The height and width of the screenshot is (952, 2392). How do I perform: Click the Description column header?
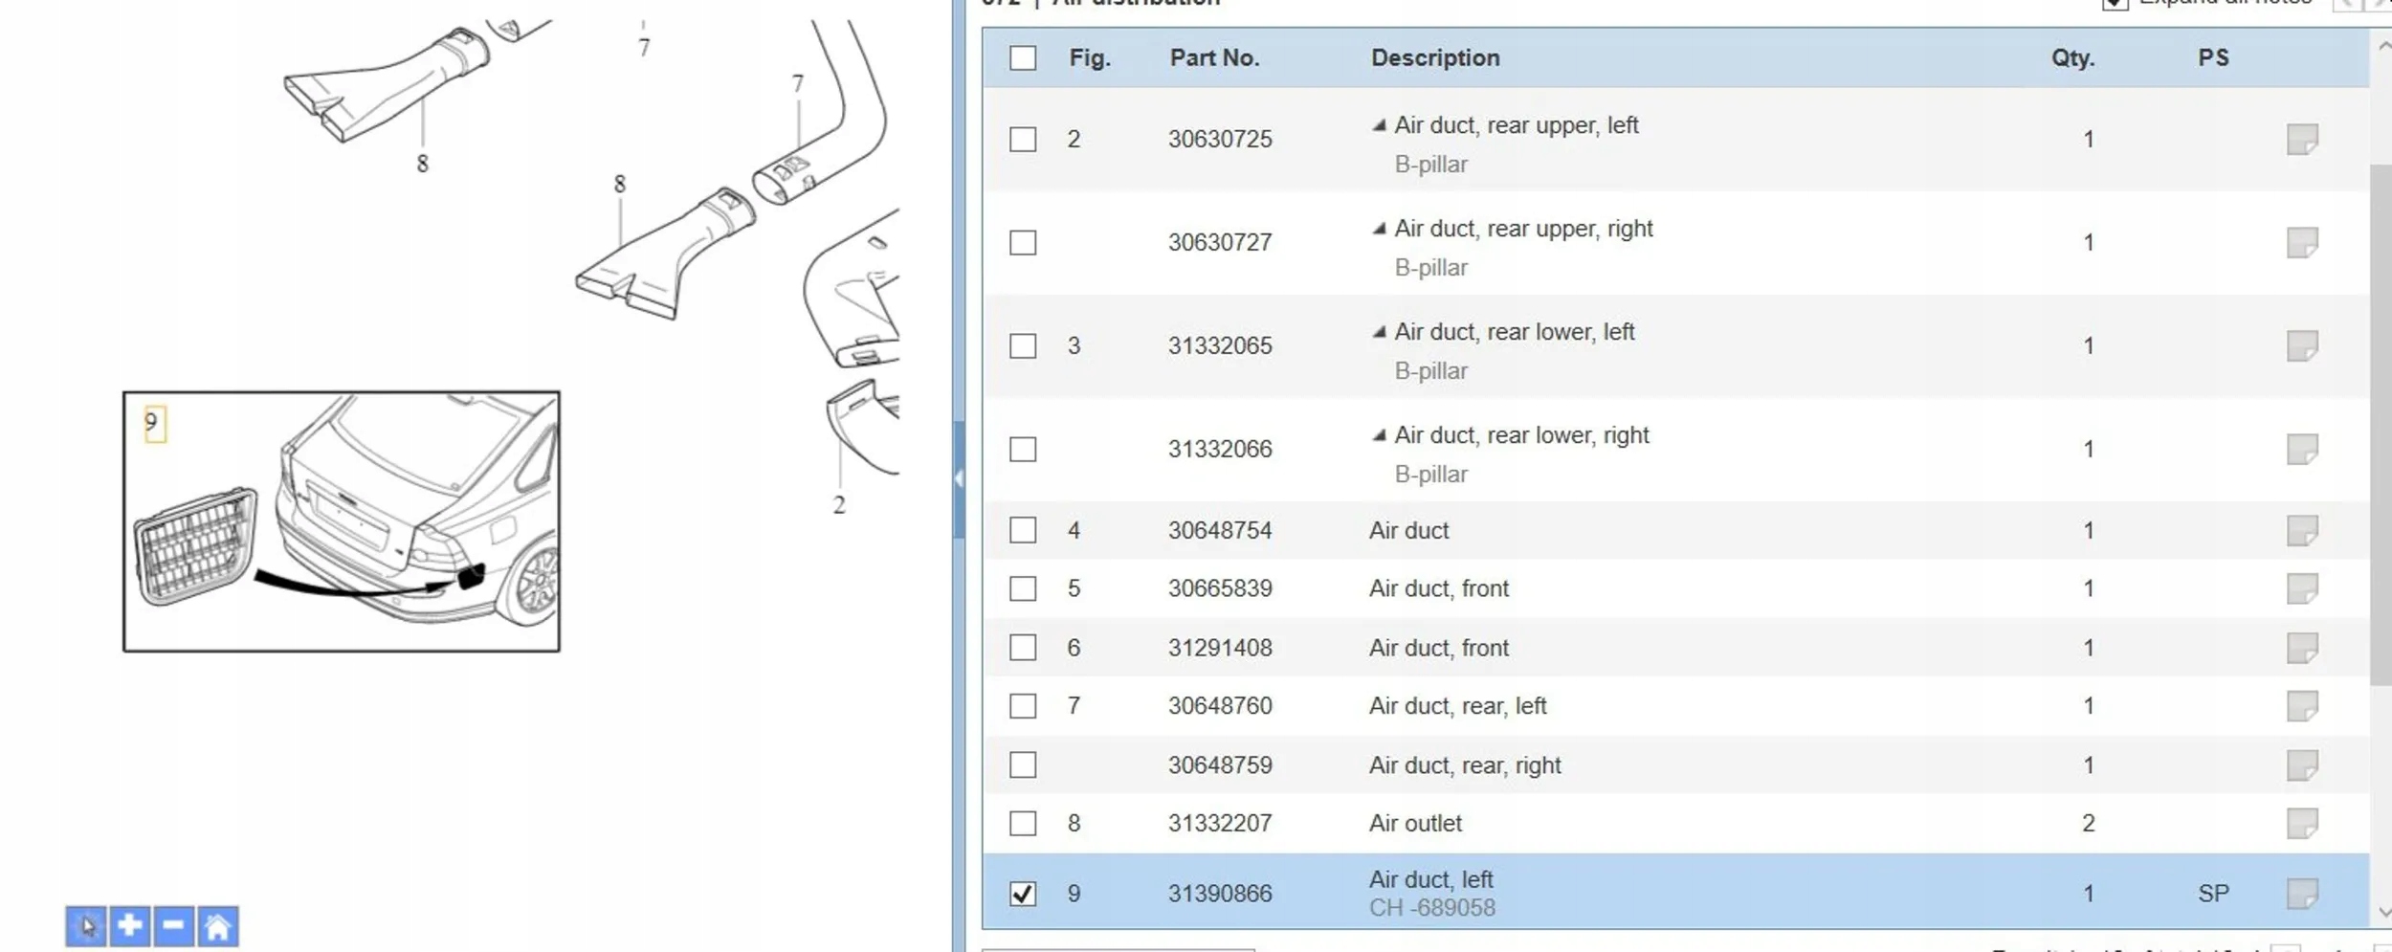(x=1434, y=58)
